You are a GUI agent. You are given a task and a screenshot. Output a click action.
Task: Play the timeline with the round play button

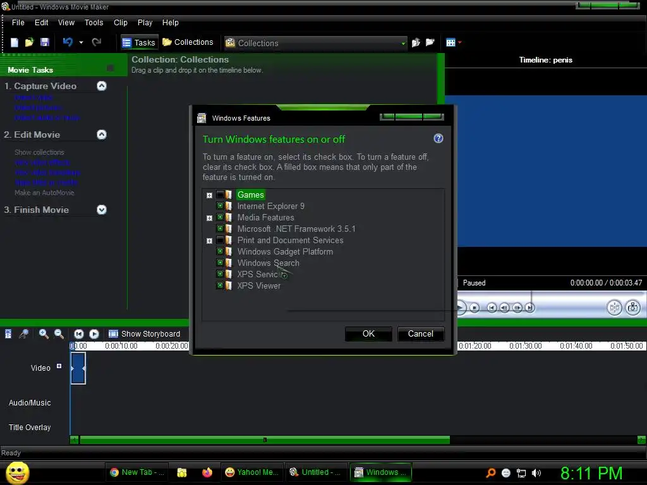coord(94,333)
